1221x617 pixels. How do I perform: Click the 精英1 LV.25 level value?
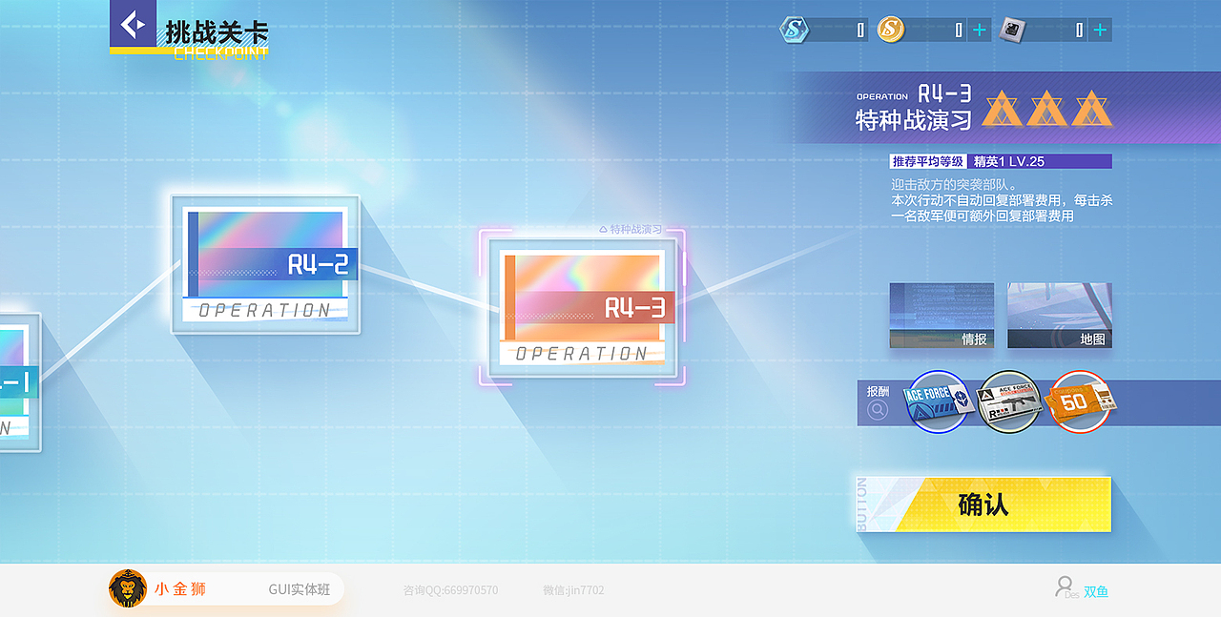(x=1008, y=161)
